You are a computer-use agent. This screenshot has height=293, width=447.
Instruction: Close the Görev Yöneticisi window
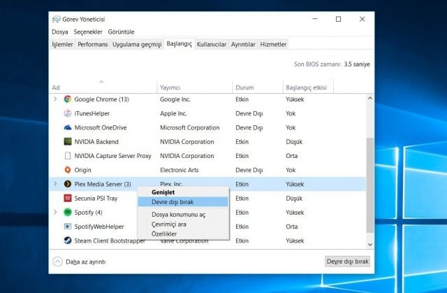click(362, 19)
